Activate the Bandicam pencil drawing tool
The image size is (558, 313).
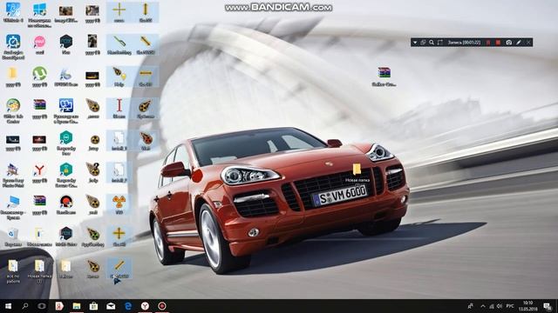(x=519, y=43)
